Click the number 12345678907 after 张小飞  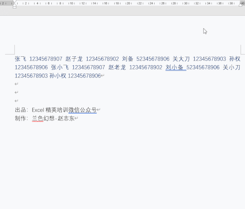click(89, 67)
